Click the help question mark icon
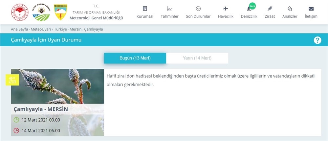The height and width of the screenshot is (141, 328). [x=317, y=40]
